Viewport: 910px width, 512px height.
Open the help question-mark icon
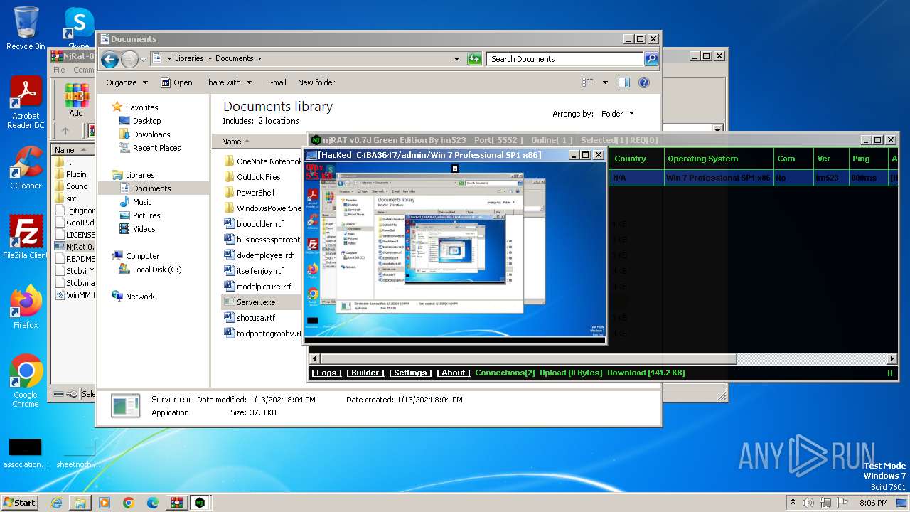coord(644,82)
